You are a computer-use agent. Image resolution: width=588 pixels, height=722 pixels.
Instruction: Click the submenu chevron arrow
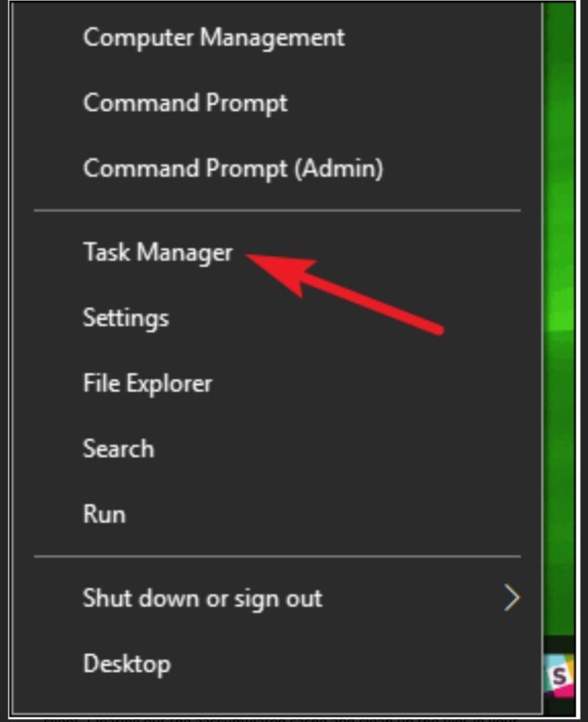click(510, 598)
